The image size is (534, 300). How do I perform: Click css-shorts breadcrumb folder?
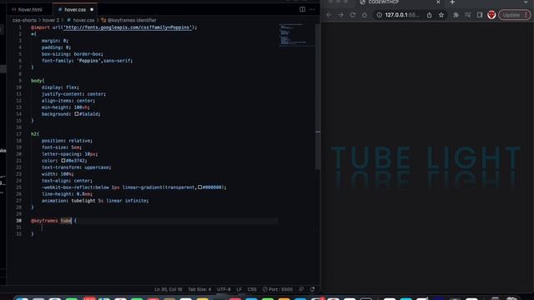point(24,20)
